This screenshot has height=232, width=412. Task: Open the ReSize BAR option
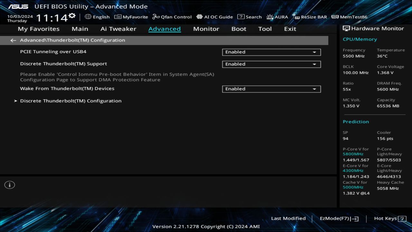310,17
